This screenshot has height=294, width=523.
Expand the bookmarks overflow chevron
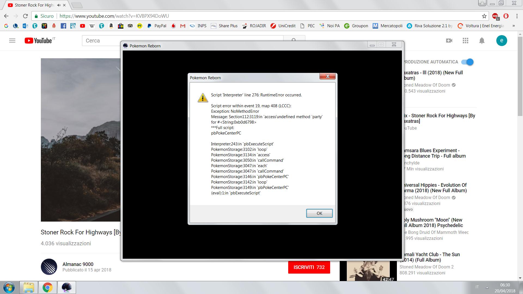click(x=514, y=26)
